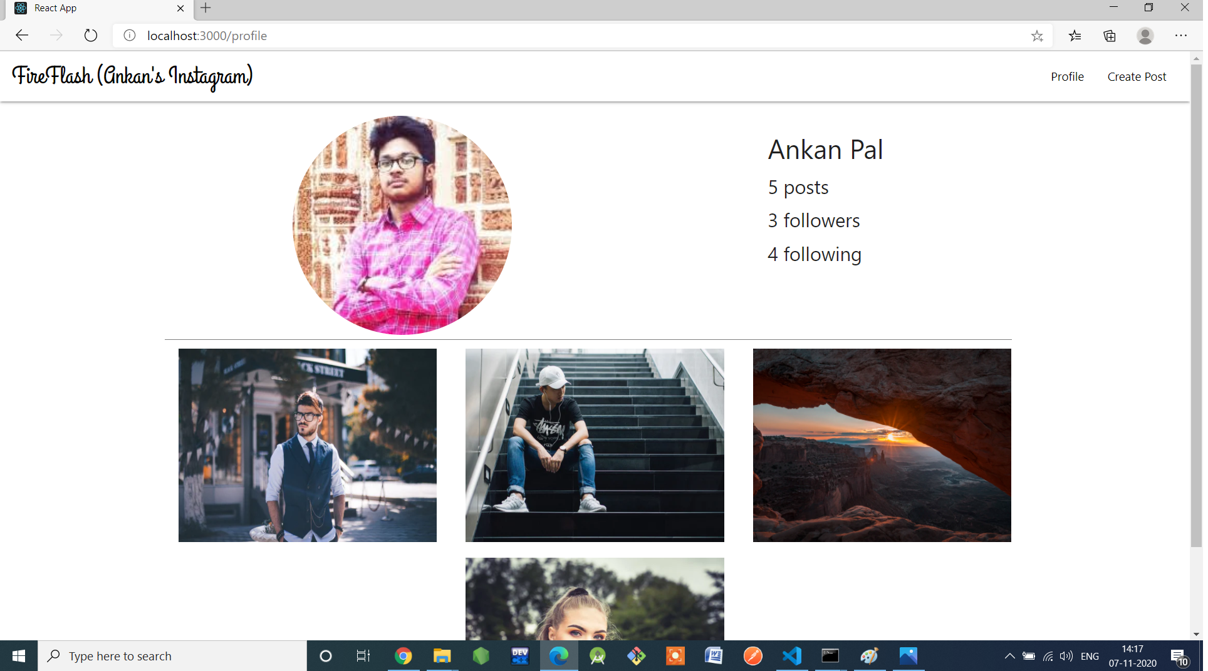Image resolution: width=1208 pixels, height=671 pixels.
Task: Reload the page with the refresh icon
Action: tap(91, 36)
